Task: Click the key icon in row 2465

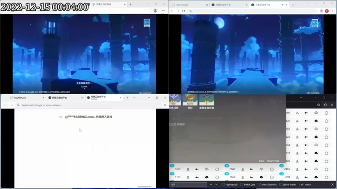Action: 306,169
